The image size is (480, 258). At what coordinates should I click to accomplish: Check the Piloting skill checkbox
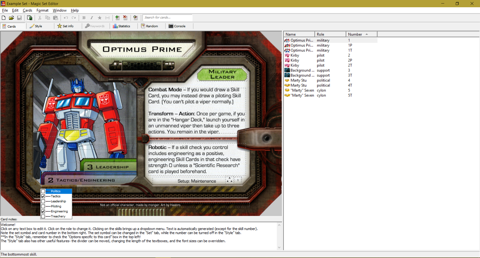tap(43, 206)
